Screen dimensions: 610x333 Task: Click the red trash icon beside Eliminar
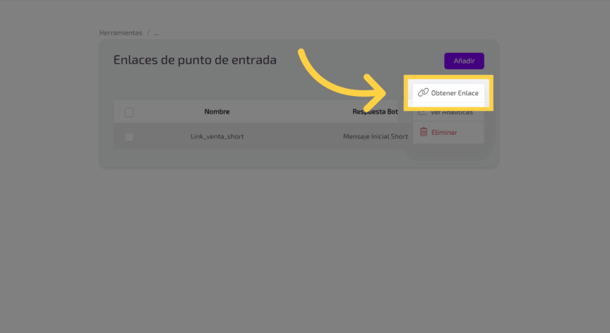coord(423,132)
